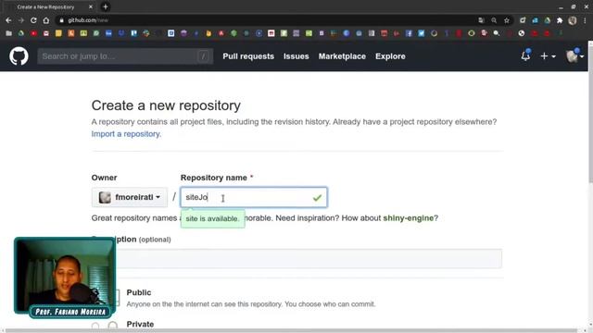Open the Twitter bookmark
The width and height of the screenshot is (593, 333).
(422, 33)
